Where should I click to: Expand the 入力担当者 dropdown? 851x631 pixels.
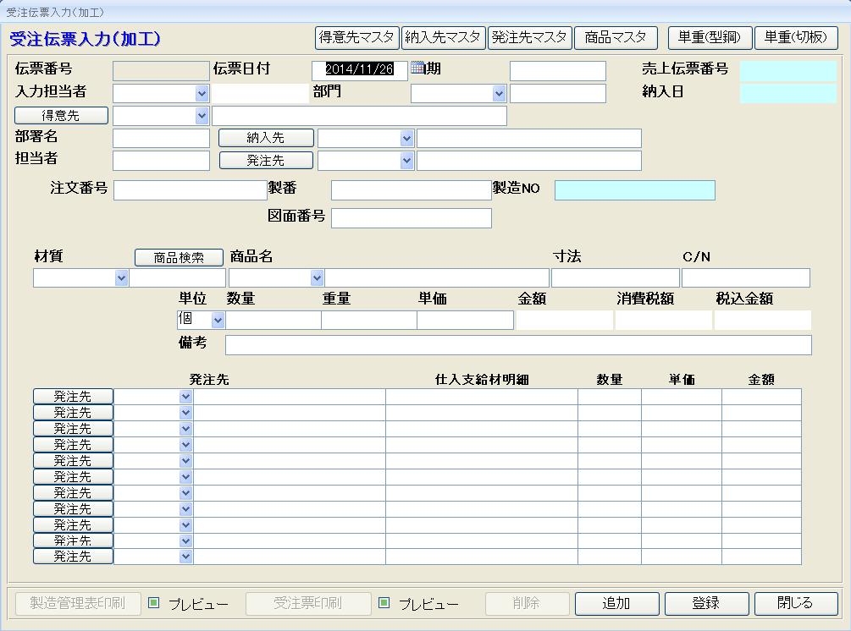202,93
